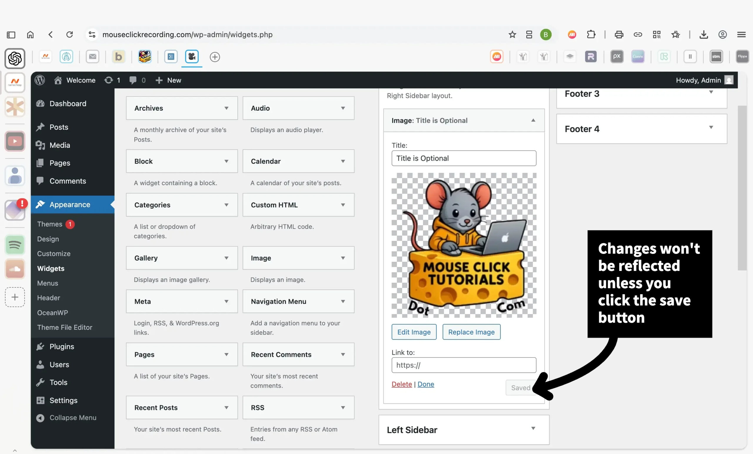Bookmark page with star icon in address bar
753x454 pixels.
click(x=512, y=34)
